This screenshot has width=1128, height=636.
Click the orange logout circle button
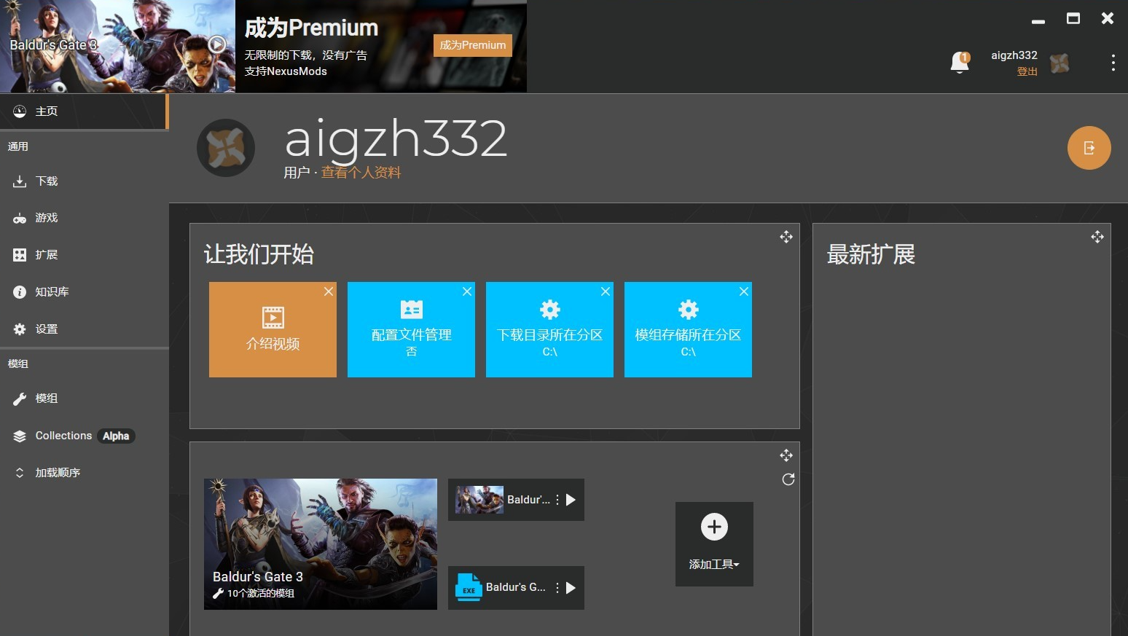pos(1089,148)
